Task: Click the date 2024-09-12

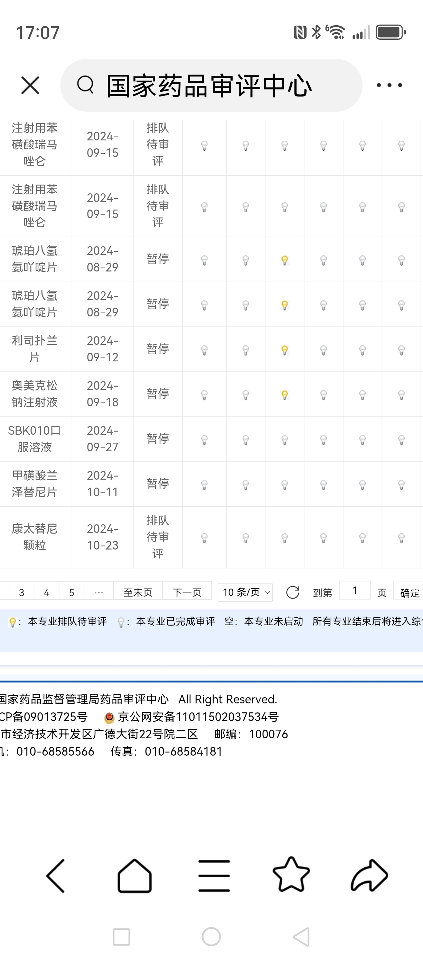Action: coord(102,349)
